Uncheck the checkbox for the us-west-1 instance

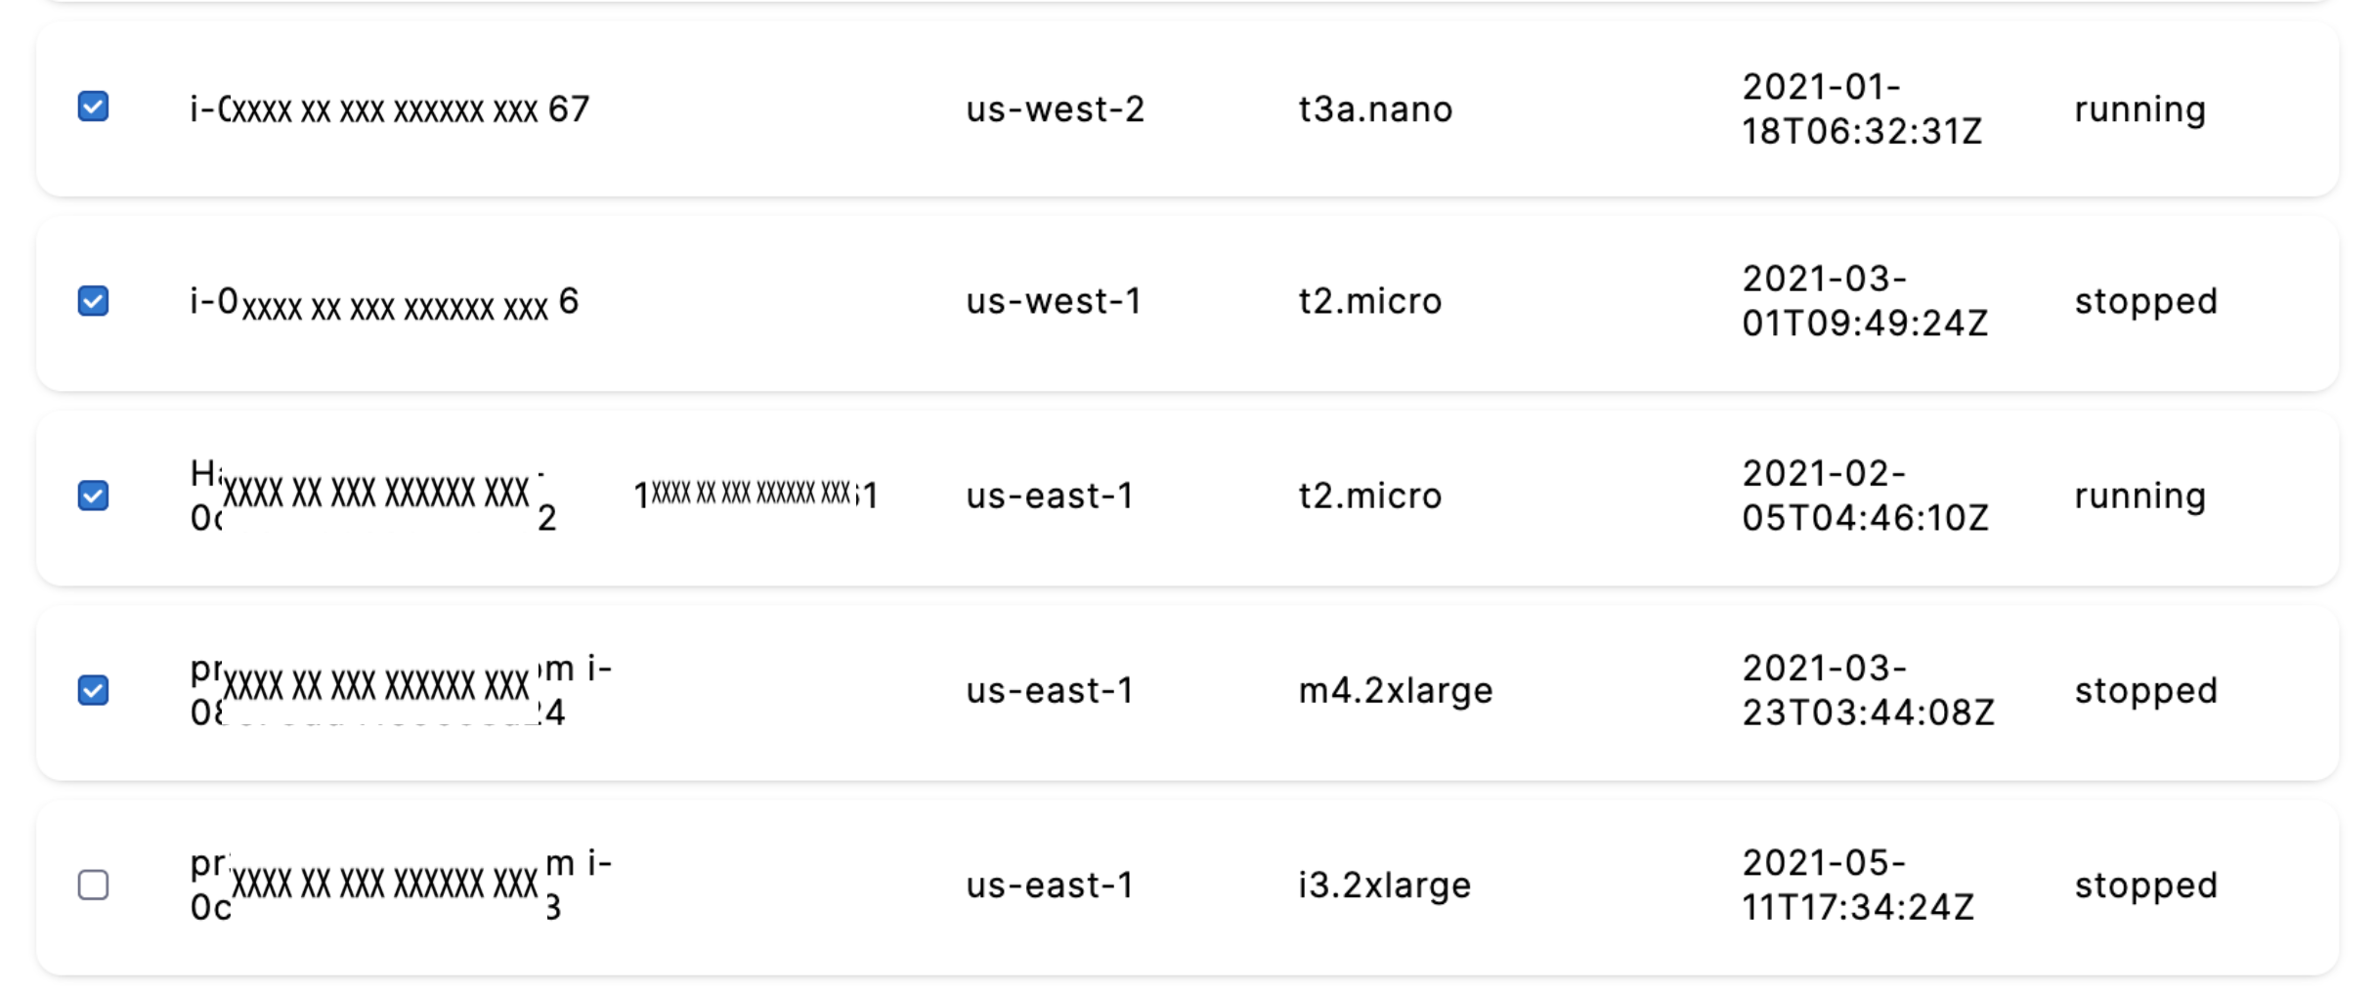(93, 301)
